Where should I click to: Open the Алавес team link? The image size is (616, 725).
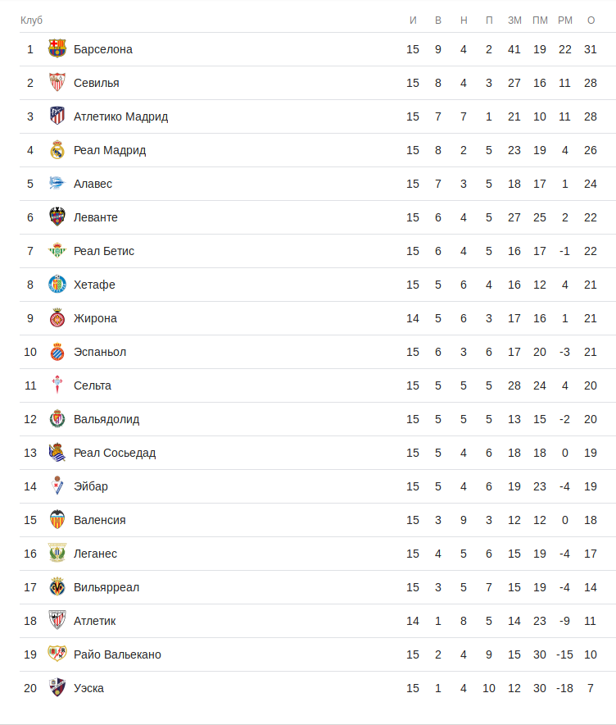(x=93, y=184)
